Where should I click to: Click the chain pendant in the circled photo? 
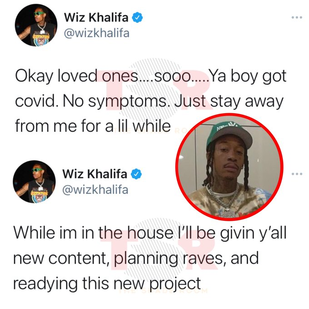point(229,213)
